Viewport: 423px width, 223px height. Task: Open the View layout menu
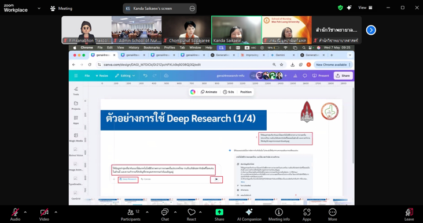coord(365,8)
